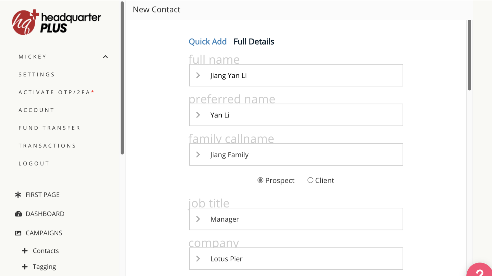The height and width of the screenshot is (276, 492).
Task: Open the FUND TRANSFER menu item
Action: pos(49,128)
